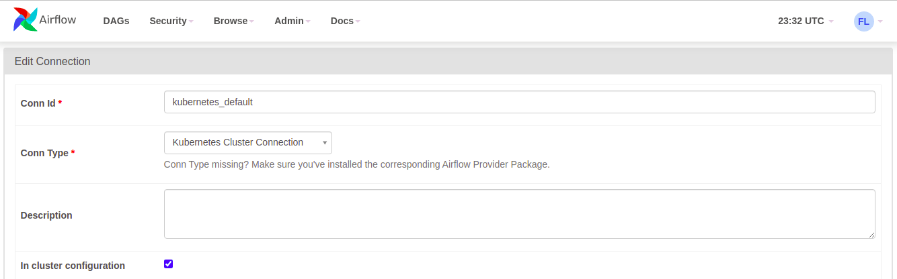Click the Airflow pinwheel logo

pos(26,20)
